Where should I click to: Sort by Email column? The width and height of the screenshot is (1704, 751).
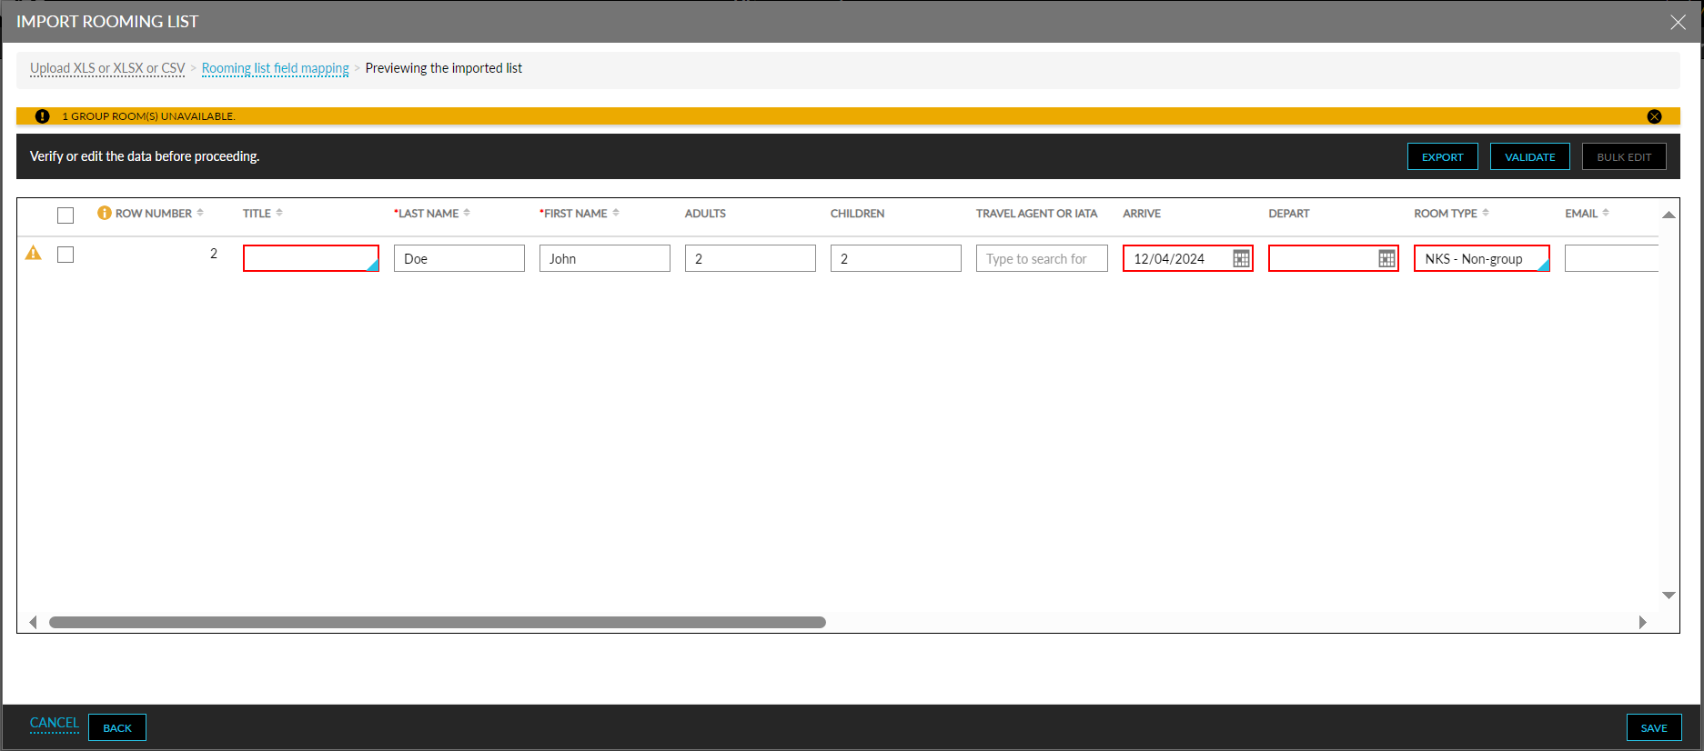click(1606, 213)
